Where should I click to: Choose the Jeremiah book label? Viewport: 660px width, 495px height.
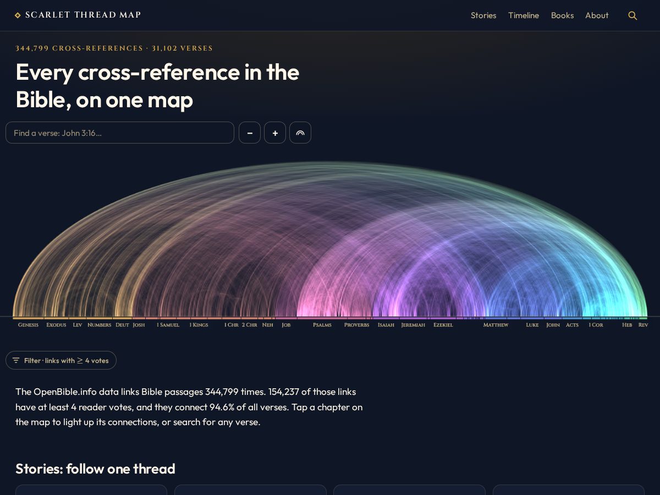[x=413, y=325]
